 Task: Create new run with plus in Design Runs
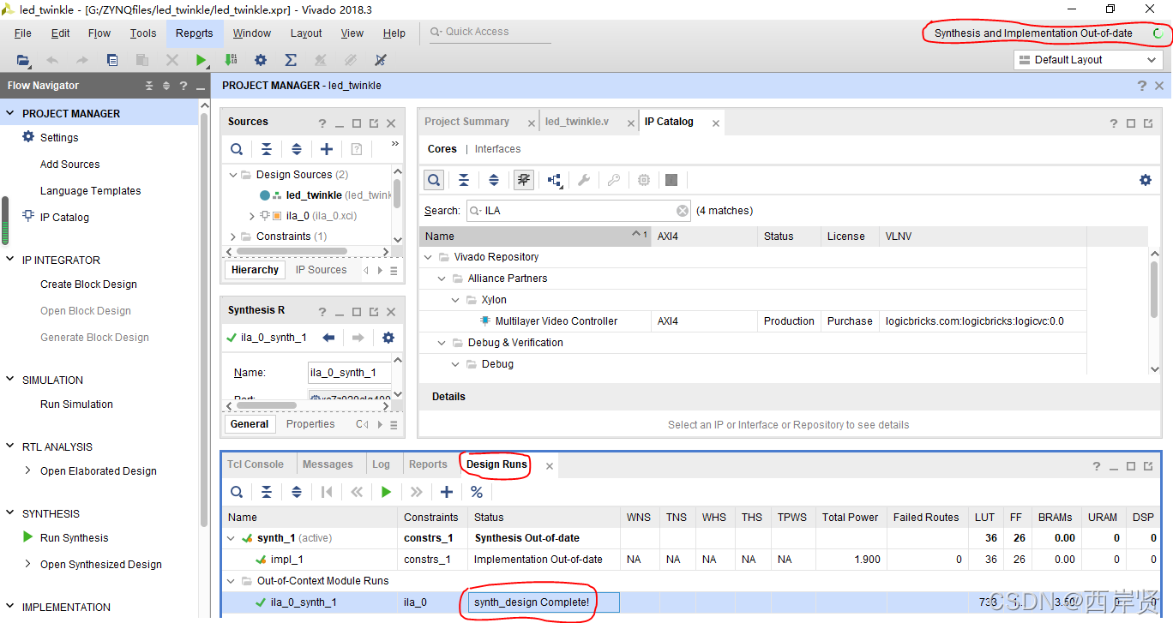tap(447, 492)
